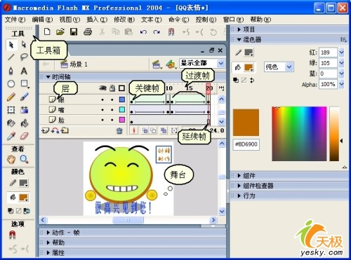
Task: Open the 纯色 fill type dropdown
Action: coord(289,67)
